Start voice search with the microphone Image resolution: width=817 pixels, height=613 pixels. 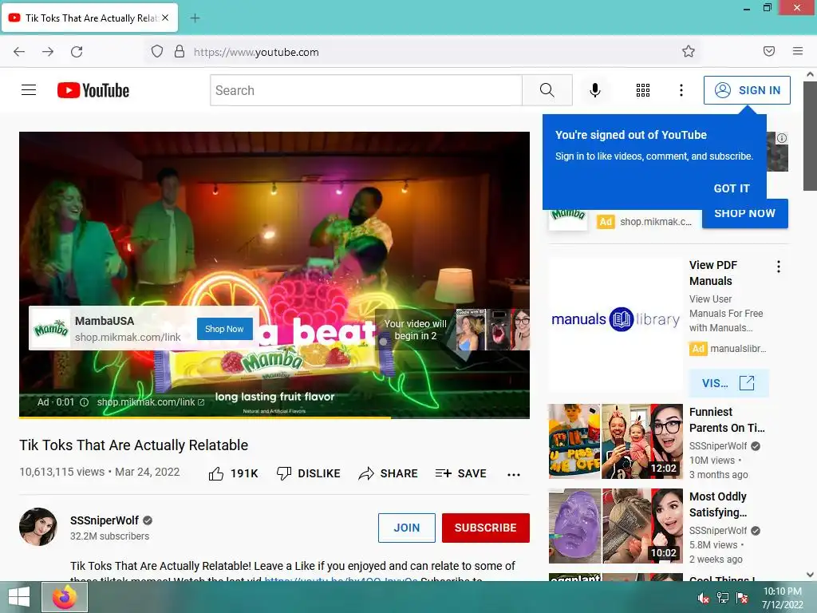tap(595, 90)
